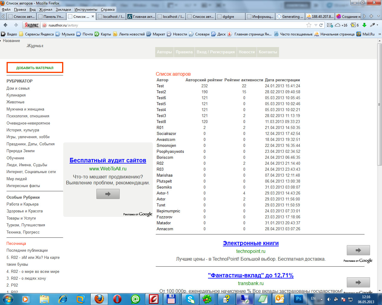This screenshot has height=305, width=382.
Task: Show more bookmarks with the chevron
Action: click(379, 34)
